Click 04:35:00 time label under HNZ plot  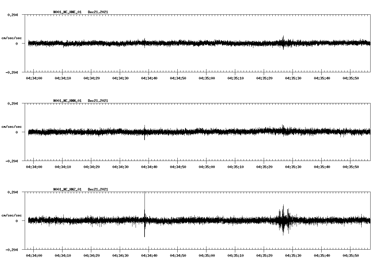pos(207,255)
